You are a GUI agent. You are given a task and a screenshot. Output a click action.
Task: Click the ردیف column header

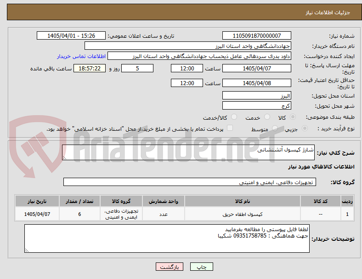point(347,201)
